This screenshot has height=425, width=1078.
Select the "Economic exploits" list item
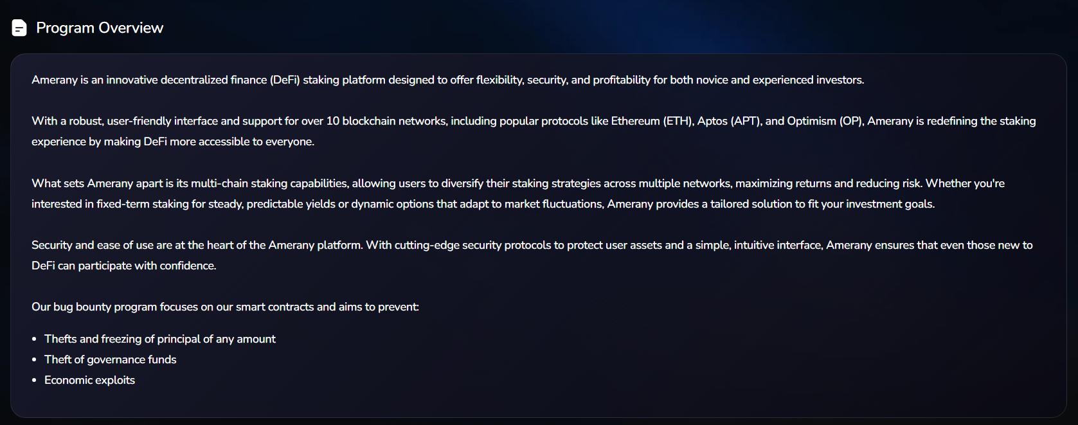[x=89, y=380]
